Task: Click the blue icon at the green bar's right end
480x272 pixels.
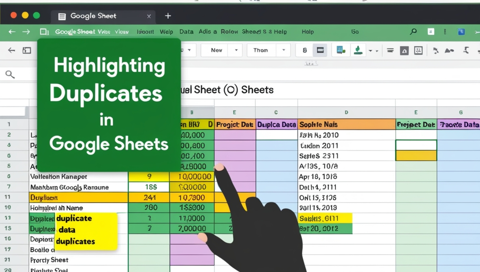Action: 461,32
